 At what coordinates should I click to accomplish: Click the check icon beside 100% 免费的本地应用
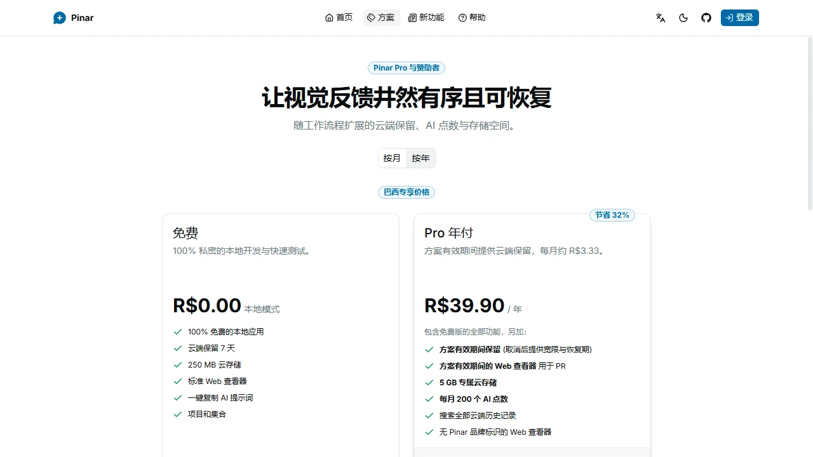coord(178,332)
